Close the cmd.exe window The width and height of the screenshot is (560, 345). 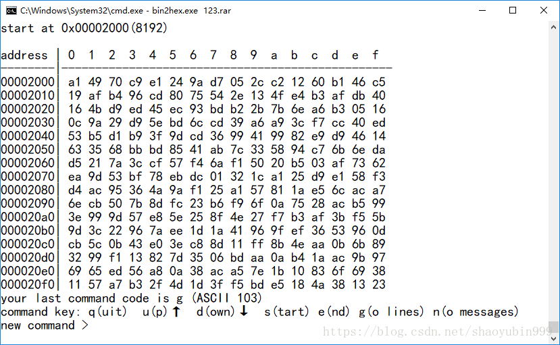pyautogui.click(x=544, y=10)
